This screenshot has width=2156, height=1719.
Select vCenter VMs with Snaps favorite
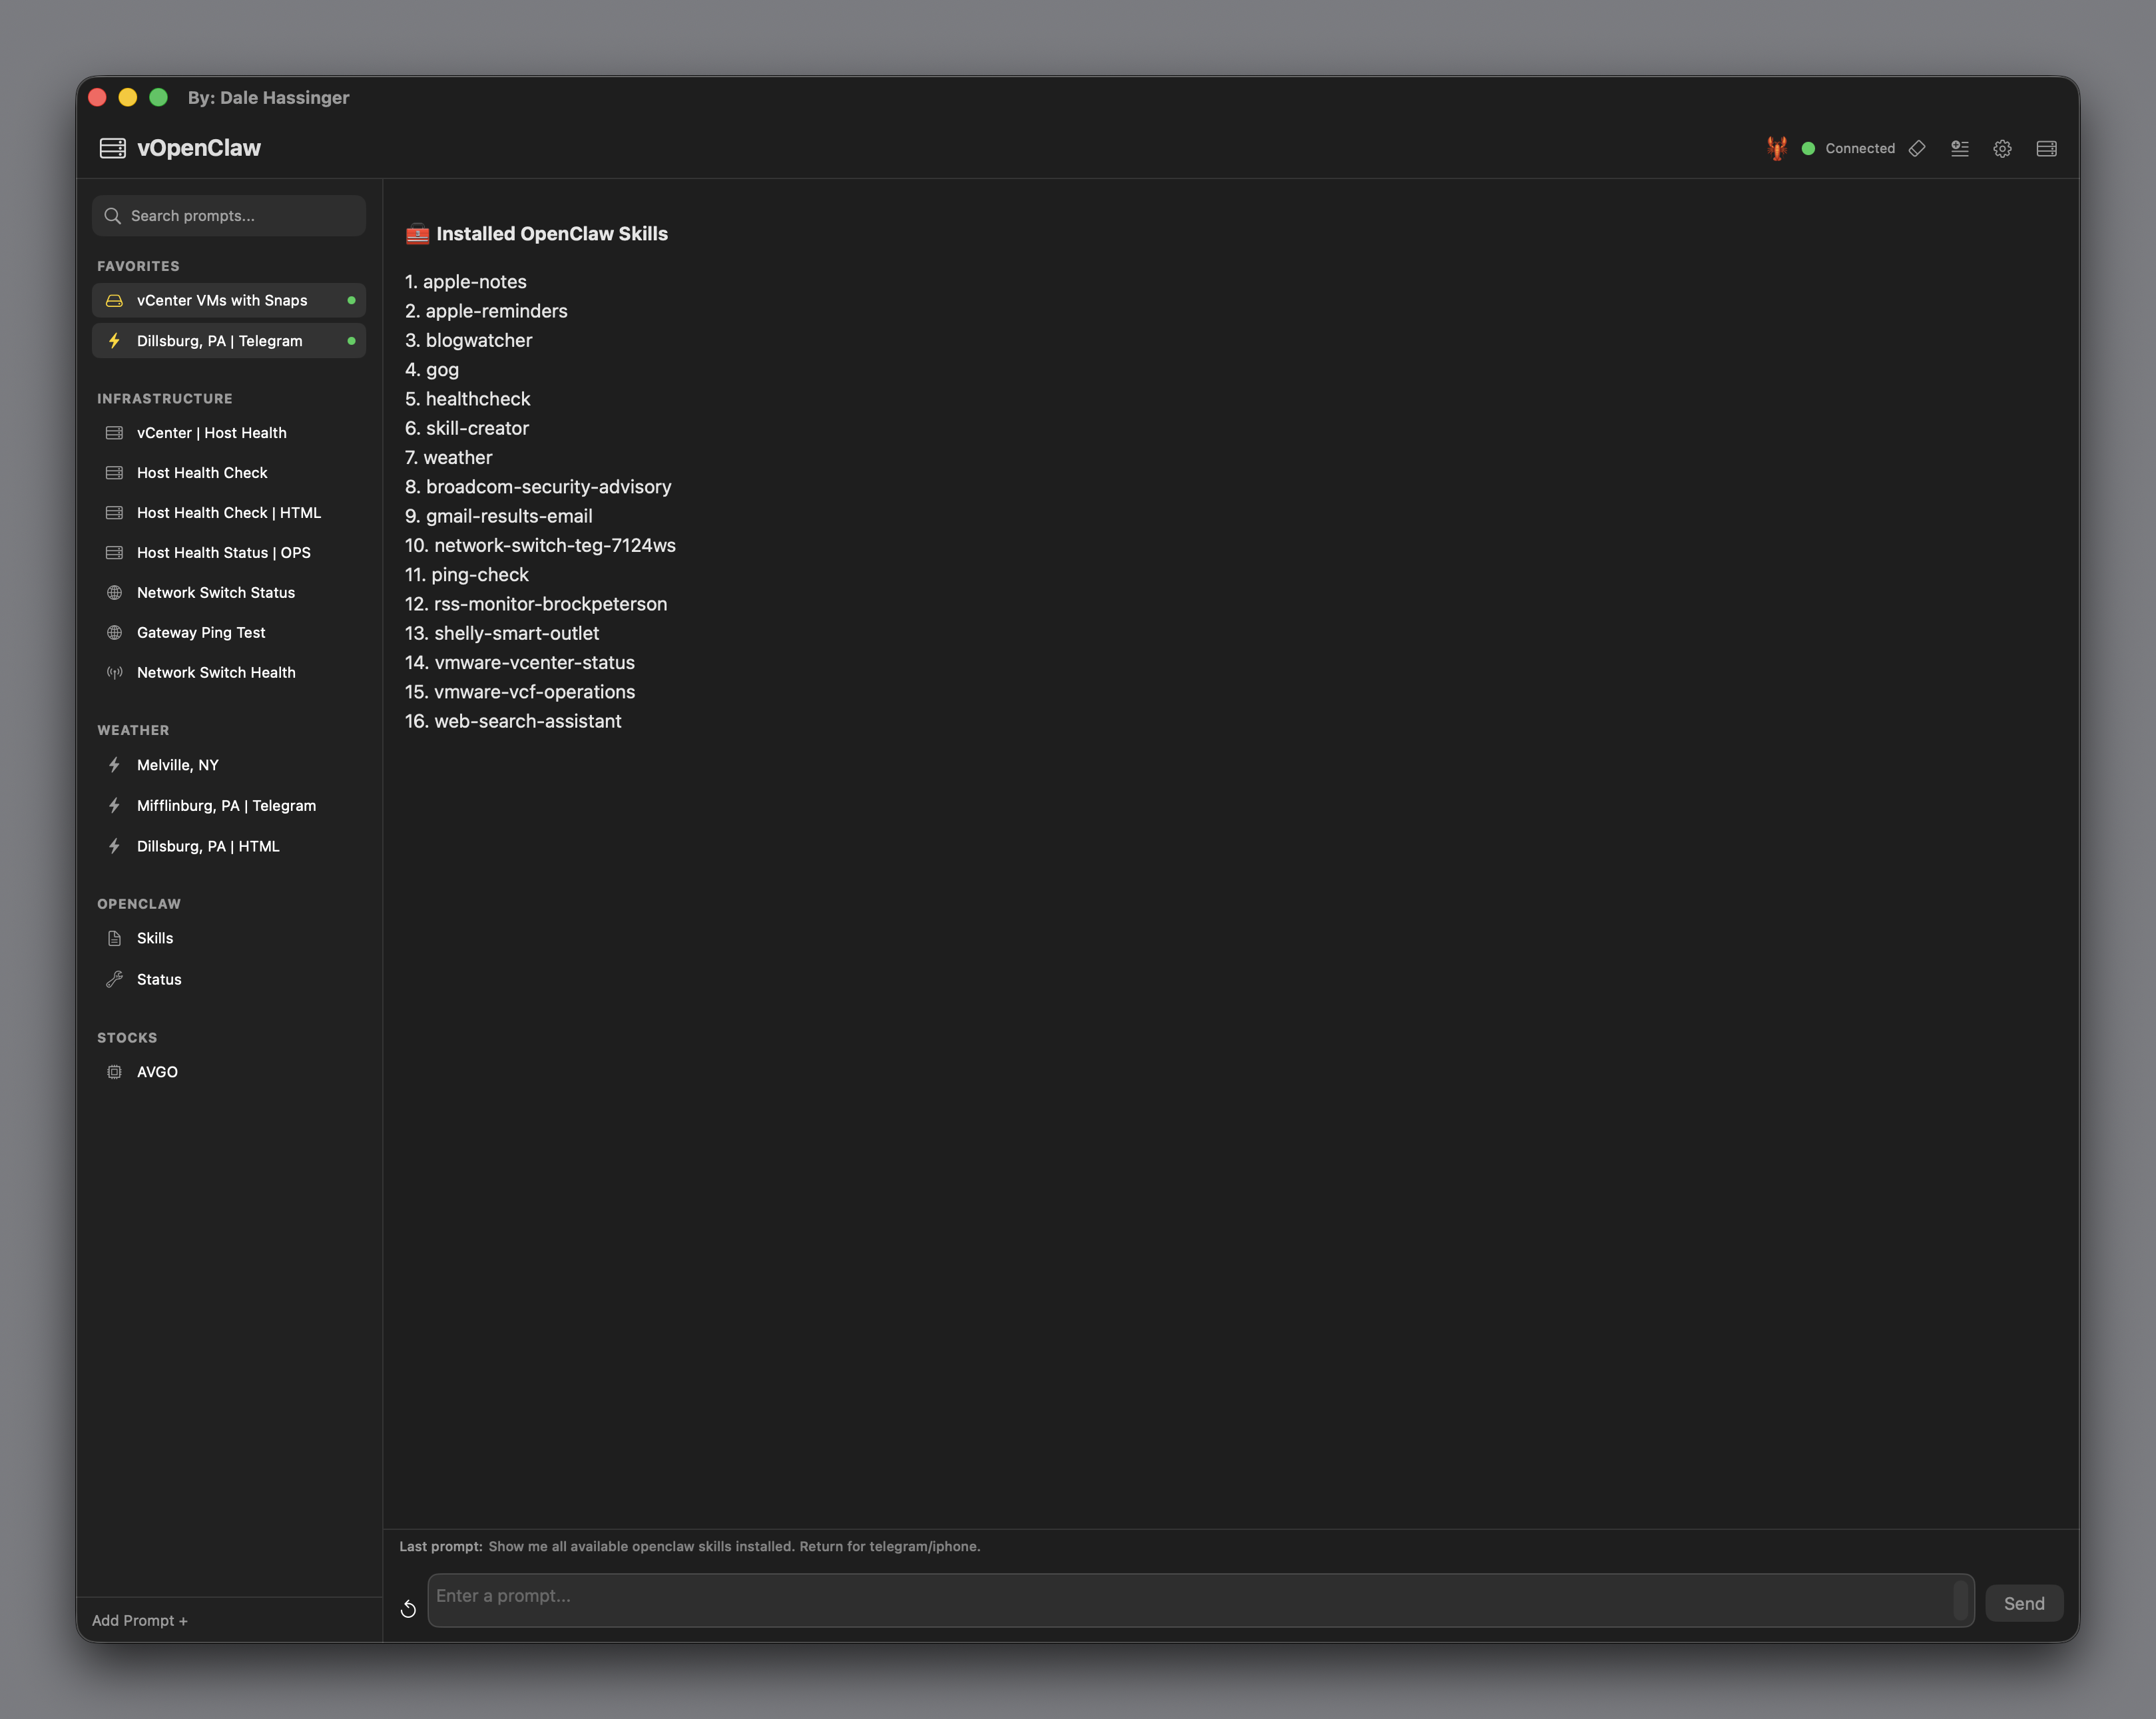(x=222, y=300)
